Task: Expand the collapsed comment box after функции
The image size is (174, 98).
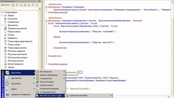Action: click(80, 72)
